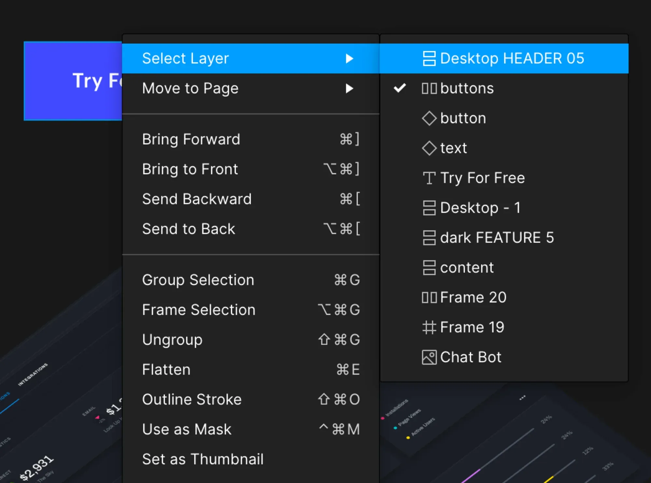Select Send to Back from the menu
Screen dimensions: 651x483
tap(188, 229)
